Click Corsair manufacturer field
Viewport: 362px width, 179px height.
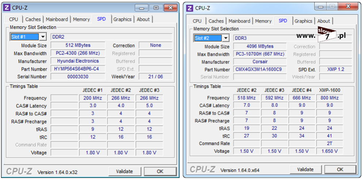click(260, 61)
